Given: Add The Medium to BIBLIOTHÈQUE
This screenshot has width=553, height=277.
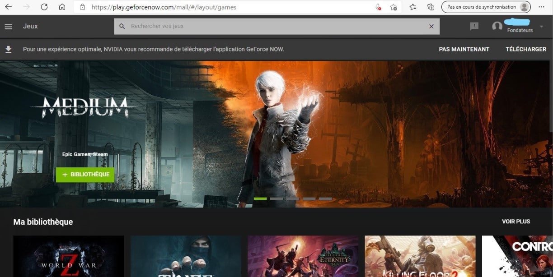Looking at the screenshot, I should [x=85, y=175].
